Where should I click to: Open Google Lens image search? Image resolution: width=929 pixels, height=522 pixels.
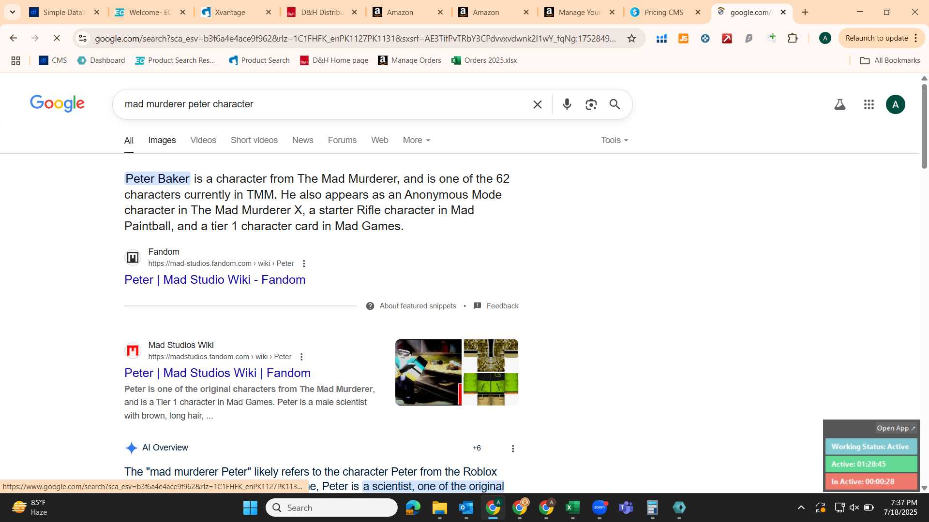[591, 104]
